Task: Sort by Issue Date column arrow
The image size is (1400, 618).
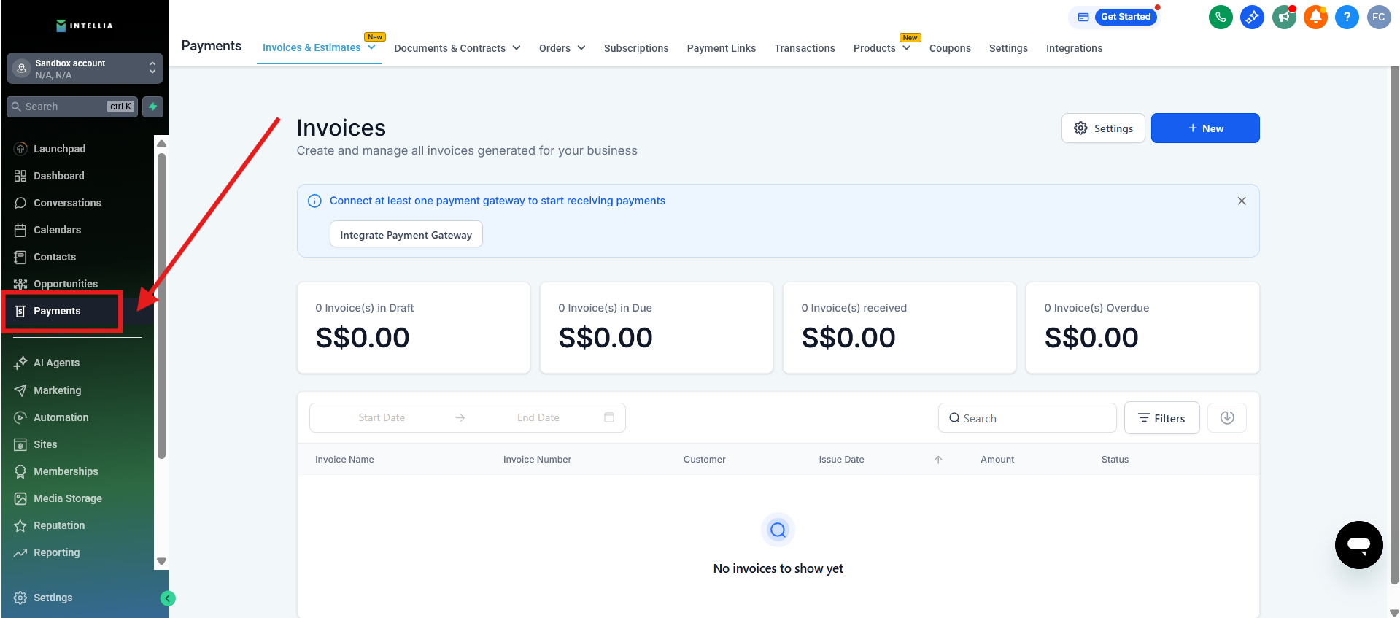Action: click(938, 460)
